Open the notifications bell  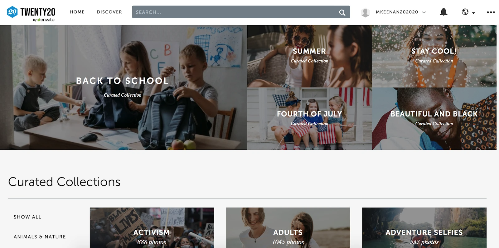click(x=443, y=12)
